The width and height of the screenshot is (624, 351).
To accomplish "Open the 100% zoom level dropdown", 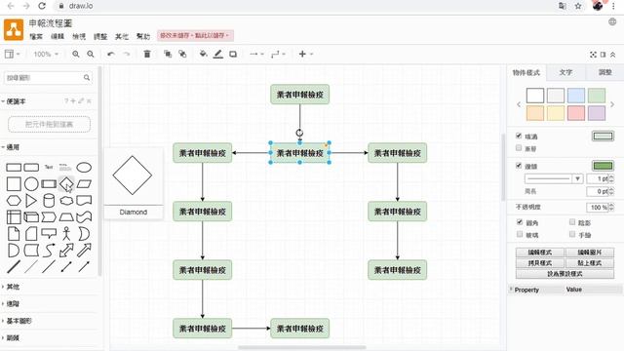I will tap(46, 55).
